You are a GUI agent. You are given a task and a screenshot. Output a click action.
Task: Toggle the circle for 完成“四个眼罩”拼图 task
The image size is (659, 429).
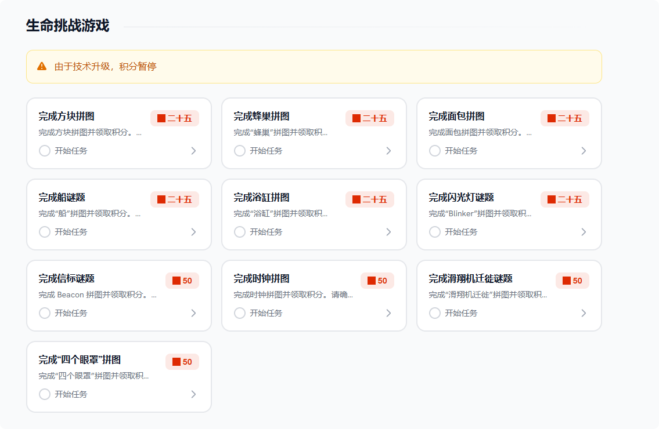(x=45, y=394)
